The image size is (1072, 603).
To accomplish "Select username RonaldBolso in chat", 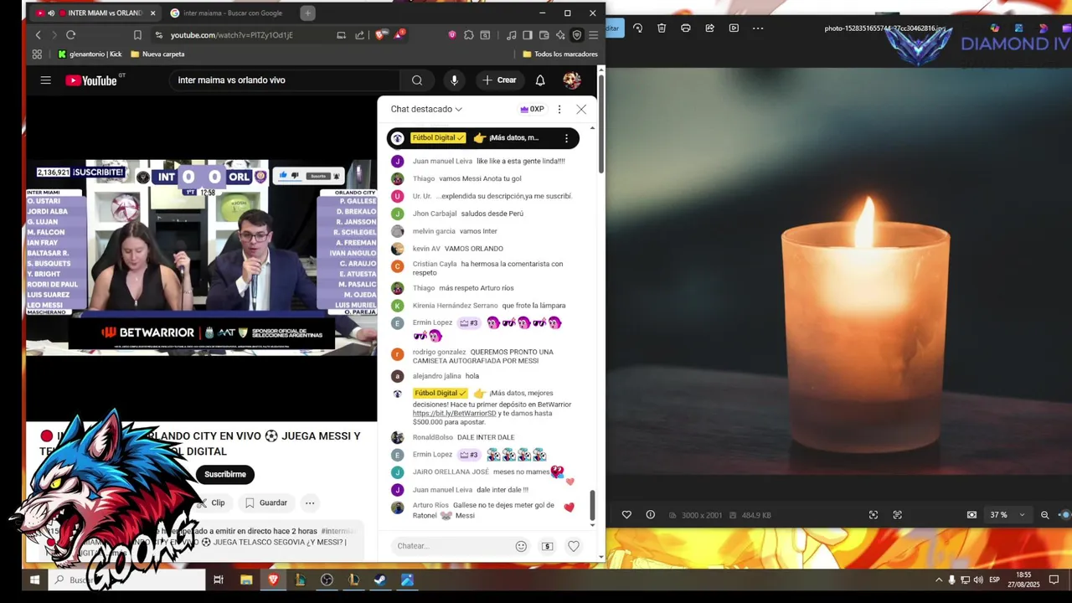I will (x=432, y=437).
